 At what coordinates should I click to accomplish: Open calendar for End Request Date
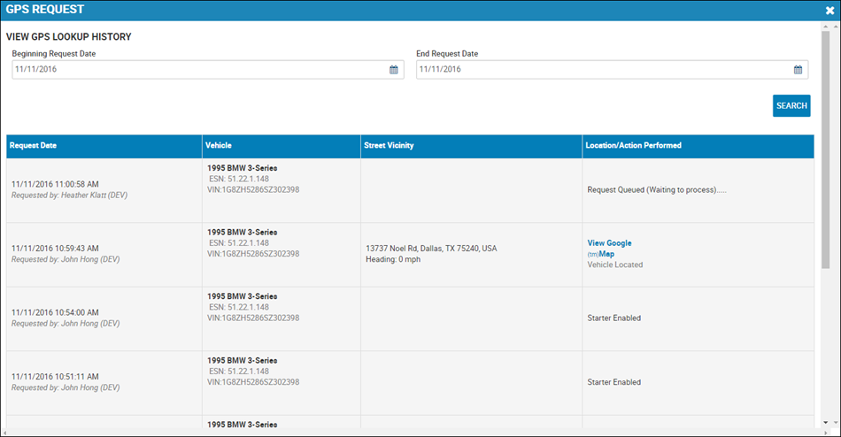[x=799, y=70]
